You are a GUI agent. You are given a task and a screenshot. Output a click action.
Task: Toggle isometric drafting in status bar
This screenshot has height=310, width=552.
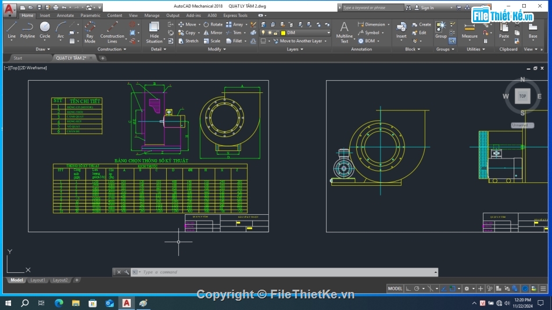tap(430, 289)
